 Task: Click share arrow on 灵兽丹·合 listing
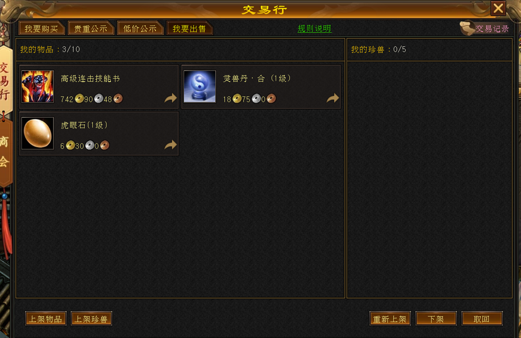point(333,99)
